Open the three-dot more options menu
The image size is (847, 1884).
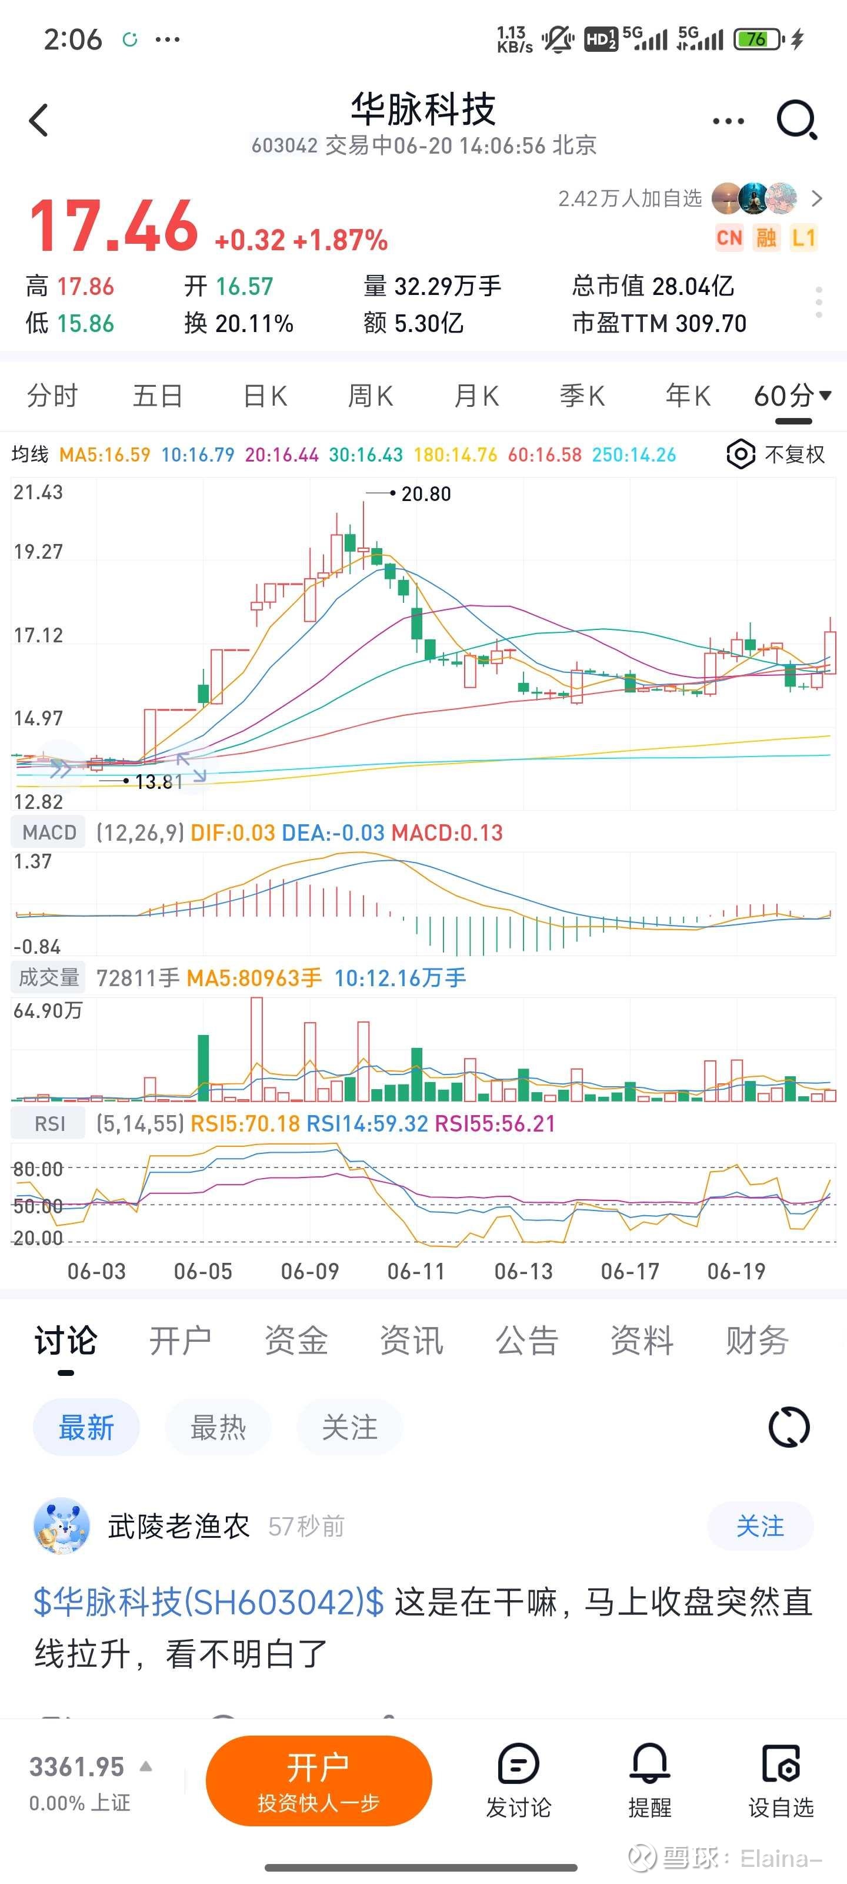(728, 121)
